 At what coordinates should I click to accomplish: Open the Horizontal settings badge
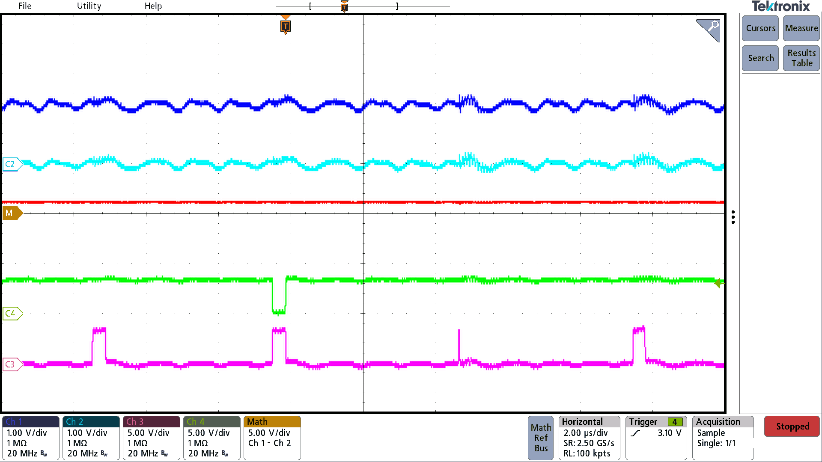(x=589, y=438)
